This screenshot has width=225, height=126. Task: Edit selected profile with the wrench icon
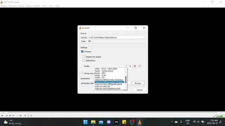(130, 66)
